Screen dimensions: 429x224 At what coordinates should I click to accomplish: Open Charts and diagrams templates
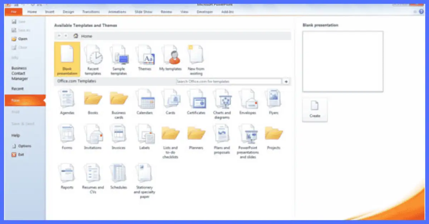(222, 104)
